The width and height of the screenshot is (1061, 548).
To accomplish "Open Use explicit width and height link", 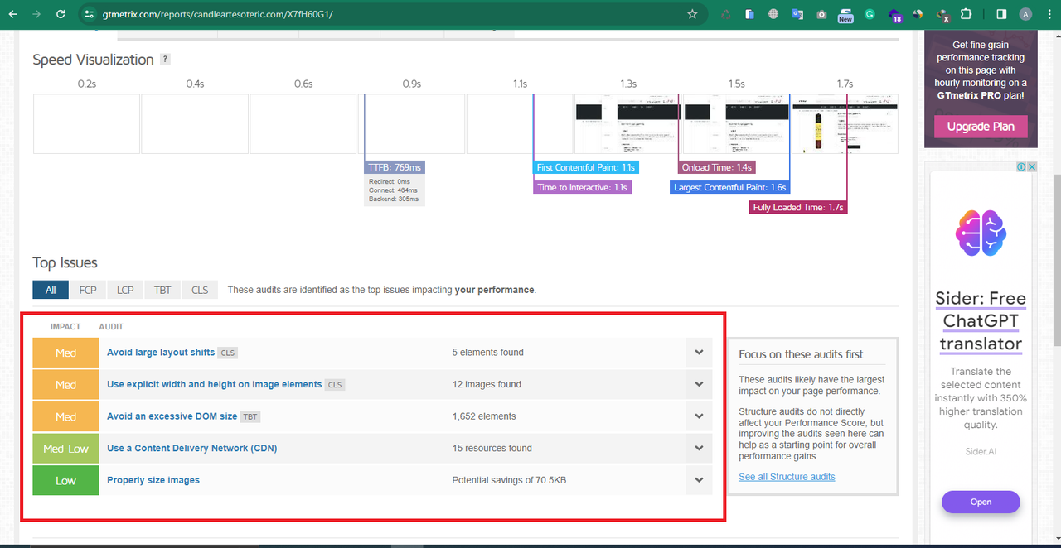I will point(214,384).
